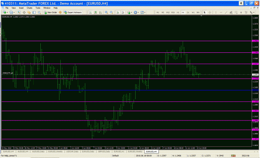
Task: Open the Templates dropdown
Action: pyautogui.click(x=143, y=12)
